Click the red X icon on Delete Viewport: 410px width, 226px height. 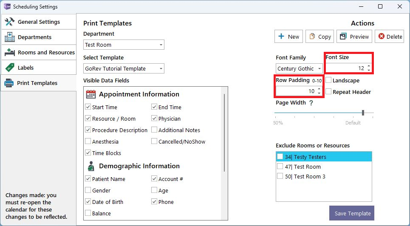382,37
